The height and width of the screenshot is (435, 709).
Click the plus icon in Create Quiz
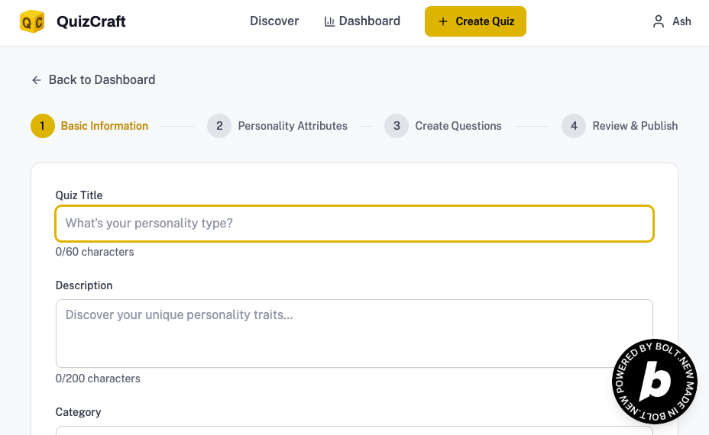tap(443, 21)
